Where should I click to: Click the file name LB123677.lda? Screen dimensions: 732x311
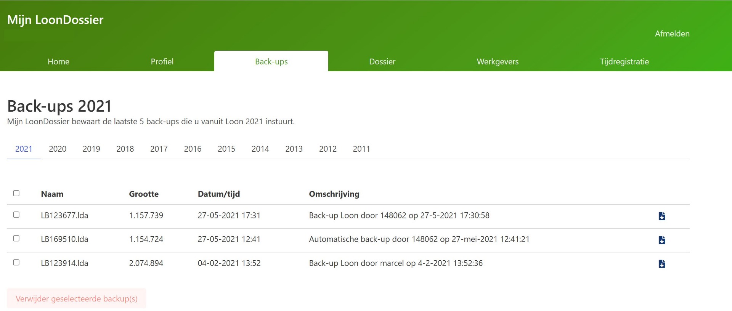pos(64,215)
